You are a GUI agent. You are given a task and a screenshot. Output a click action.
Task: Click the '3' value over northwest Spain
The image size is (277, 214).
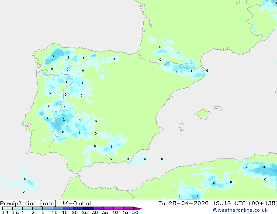pyautogui.click(x=53, y=56)
